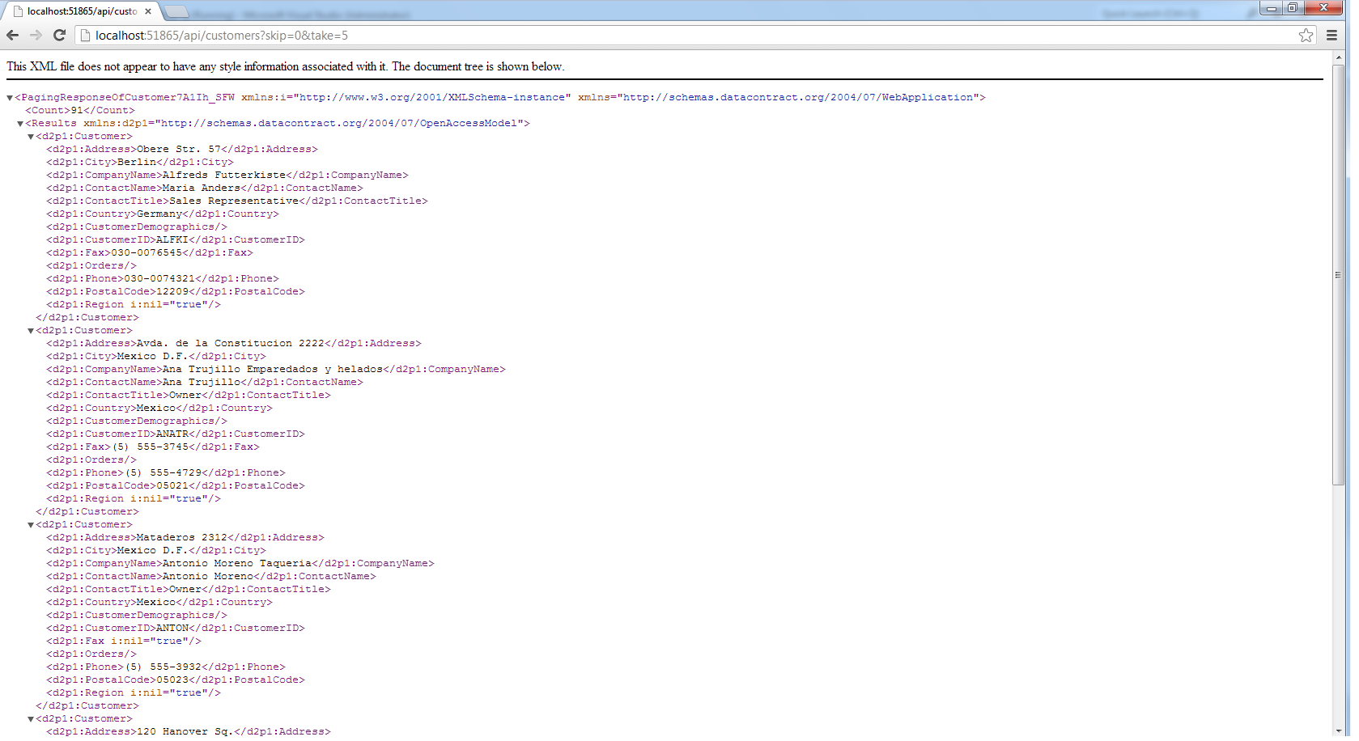Click the 'Fax i:nil="true"' line
This screenshot has width=1359, height=741.
pyautogui.click(x=124, y=641)
